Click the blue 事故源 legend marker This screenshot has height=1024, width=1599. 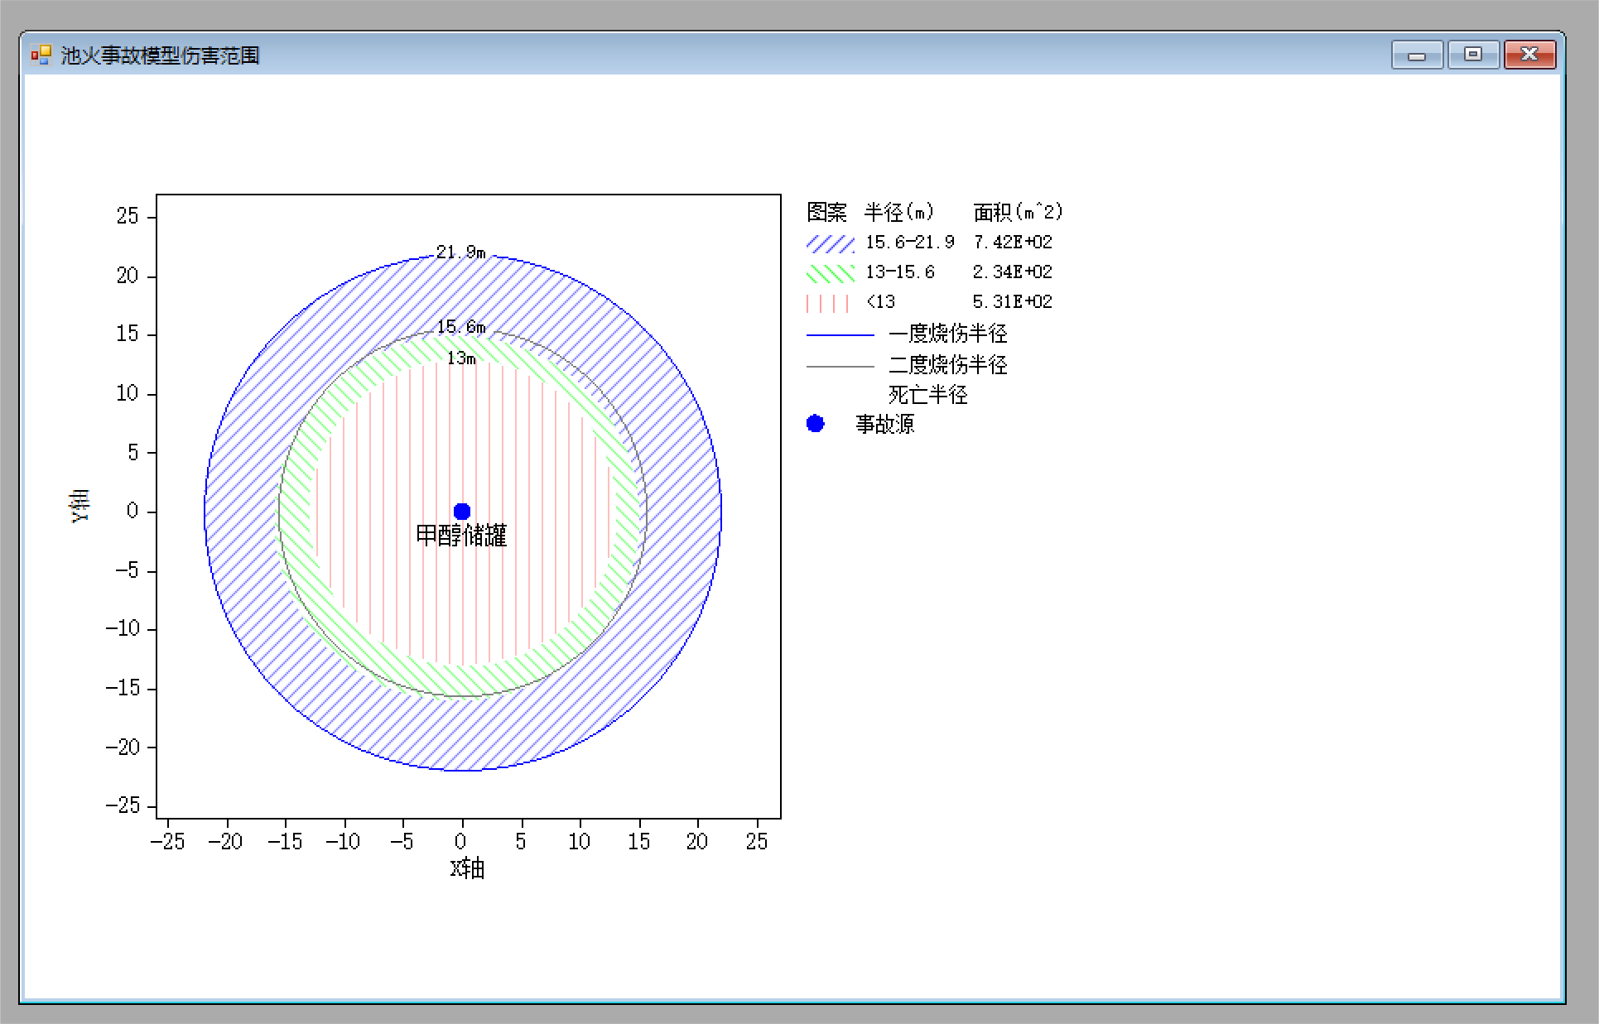coord(815,424)
